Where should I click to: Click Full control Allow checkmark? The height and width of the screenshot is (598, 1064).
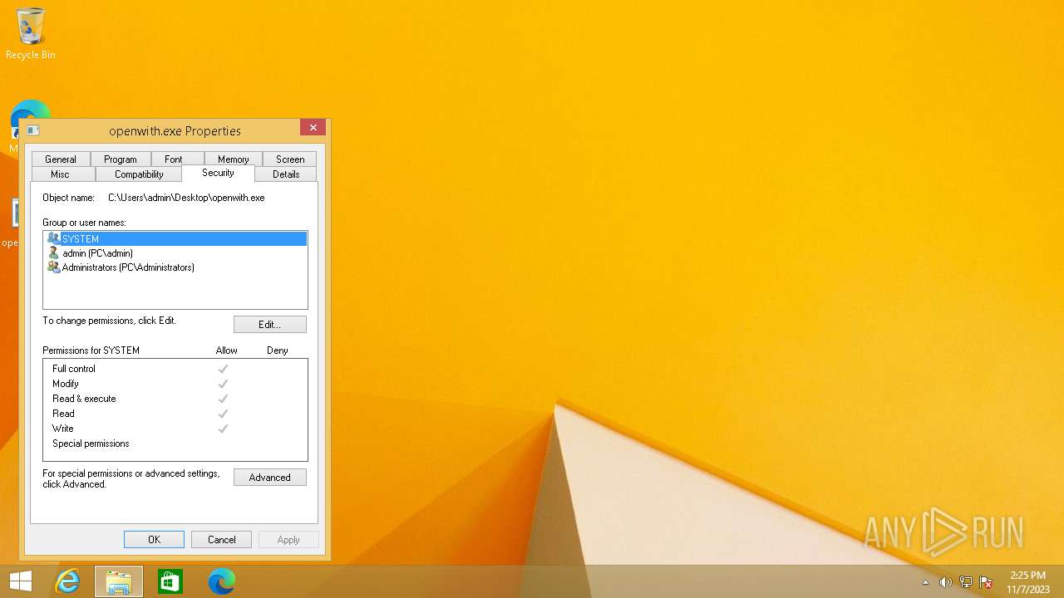[x=223, y=369]
